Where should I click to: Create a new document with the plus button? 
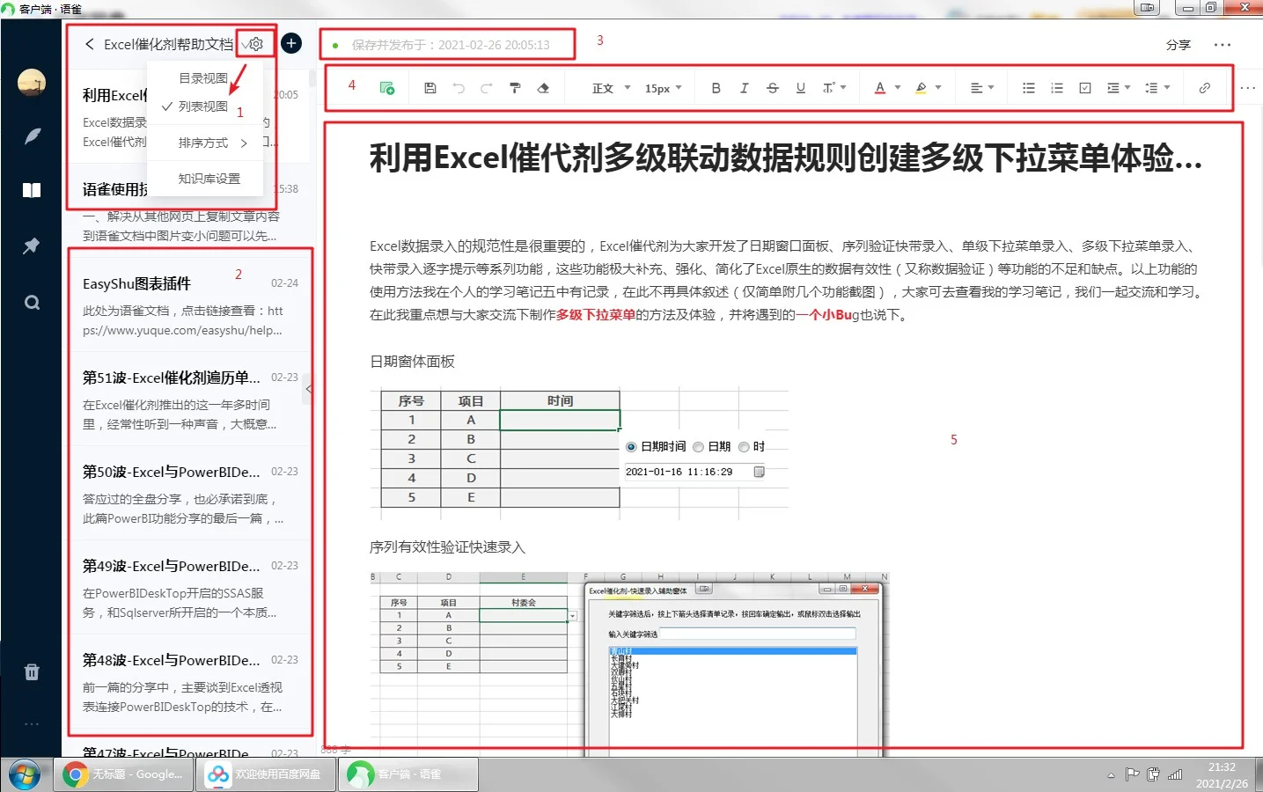click(291, 43)
